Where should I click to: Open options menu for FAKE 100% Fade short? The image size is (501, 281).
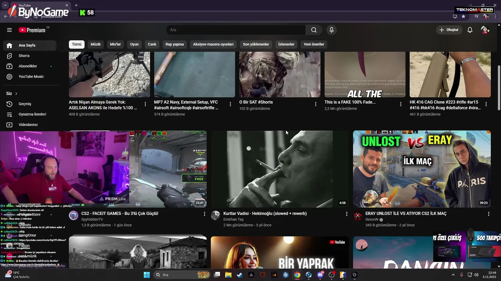pyautogui.click(x=401, y=104)
